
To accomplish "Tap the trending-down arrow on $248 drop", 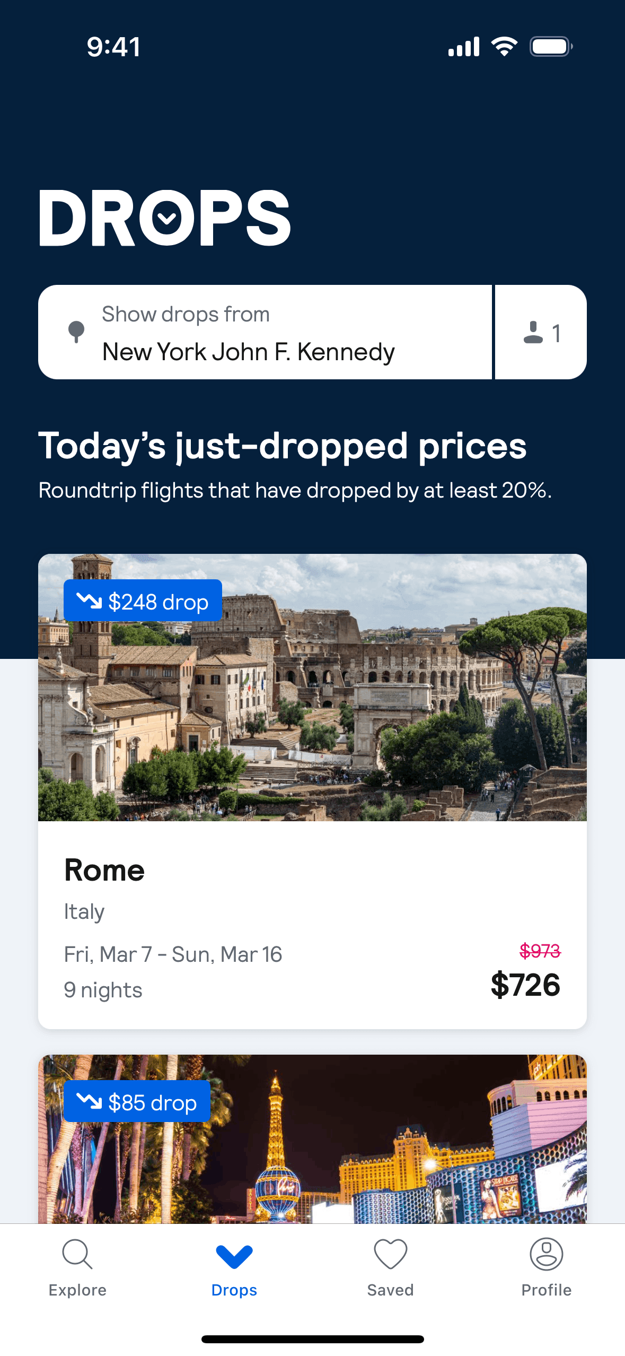I will tap(89, 601).
